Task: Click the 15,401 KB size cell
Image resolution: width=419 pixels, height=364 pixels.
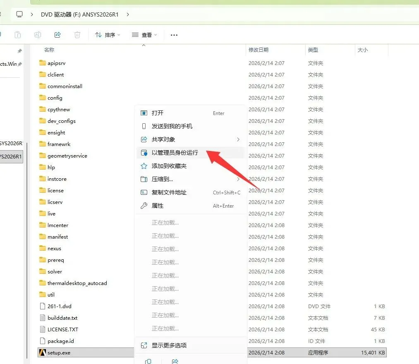Action: coord(373,352)
